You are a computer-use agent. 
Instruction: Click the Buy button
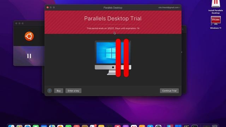click(x=59, y=91)
